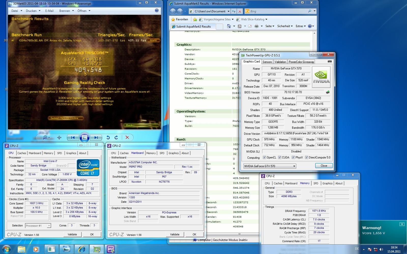
Task: Open the Datei menu dropdown
Action: 17,11
